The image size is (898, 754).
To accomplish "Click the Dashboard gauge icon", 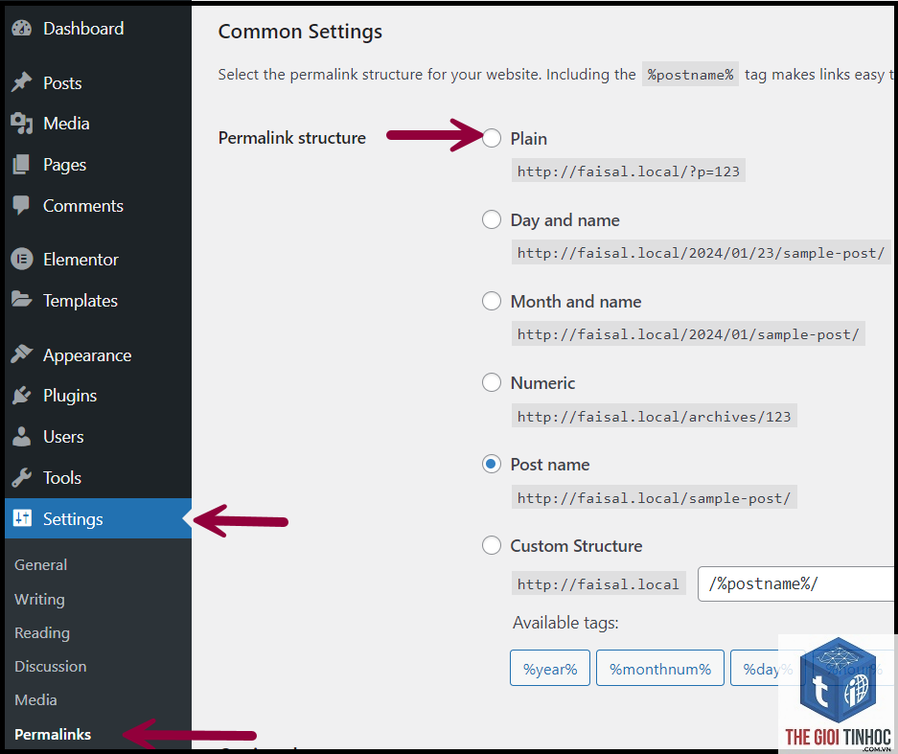I will click(x=22, y=29).
